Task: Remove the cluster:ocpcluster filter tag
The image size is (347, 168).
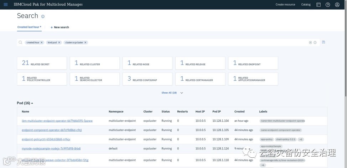Action: click(85, 42)
